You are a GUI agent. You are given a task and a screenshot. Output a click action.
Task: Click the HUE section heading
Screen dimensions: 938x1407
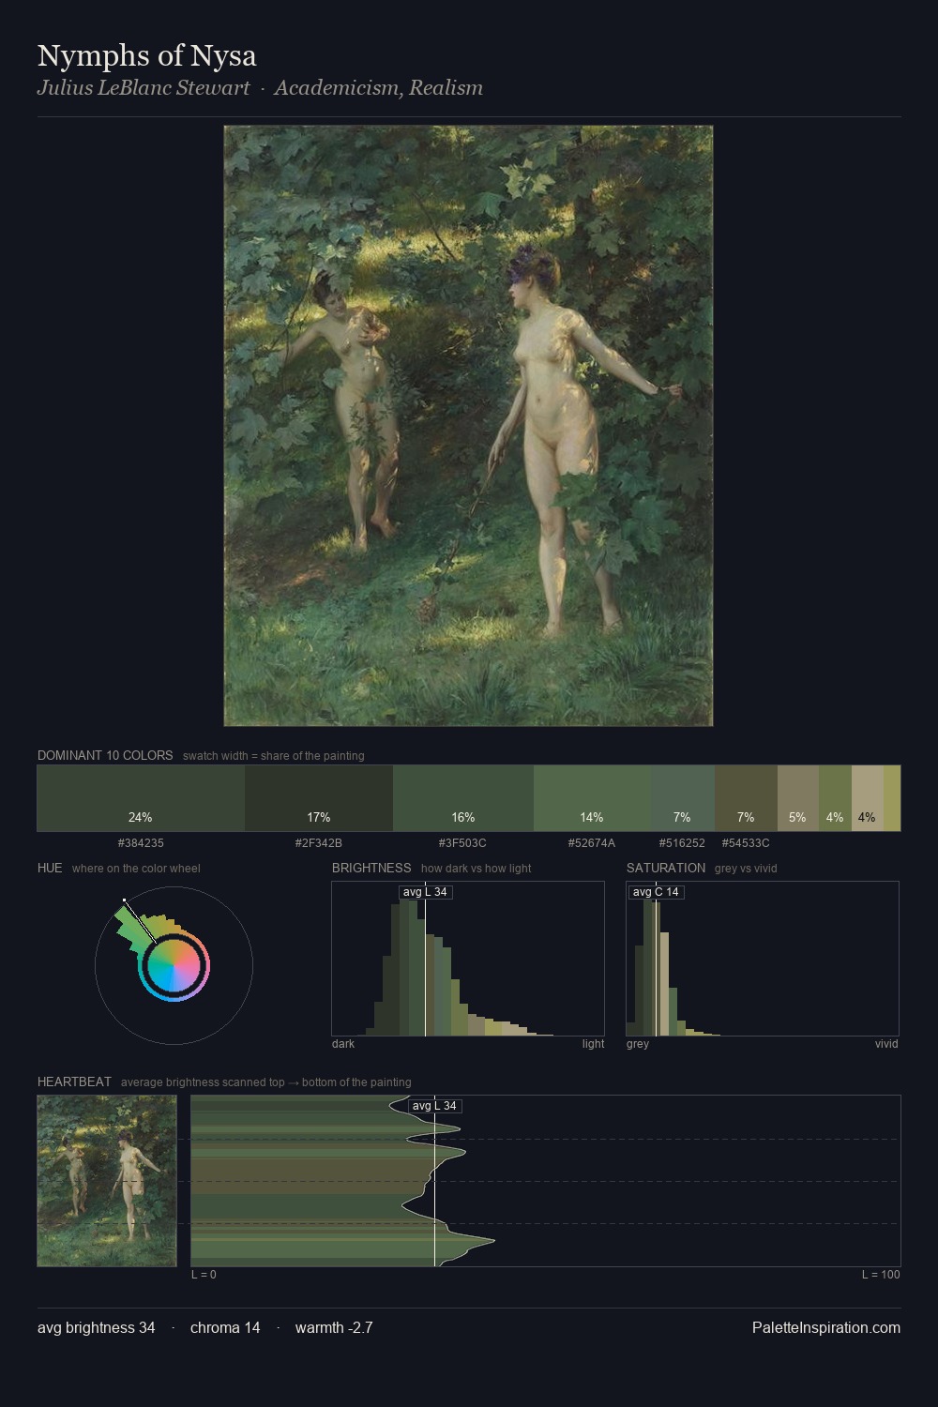click(50, 868)
